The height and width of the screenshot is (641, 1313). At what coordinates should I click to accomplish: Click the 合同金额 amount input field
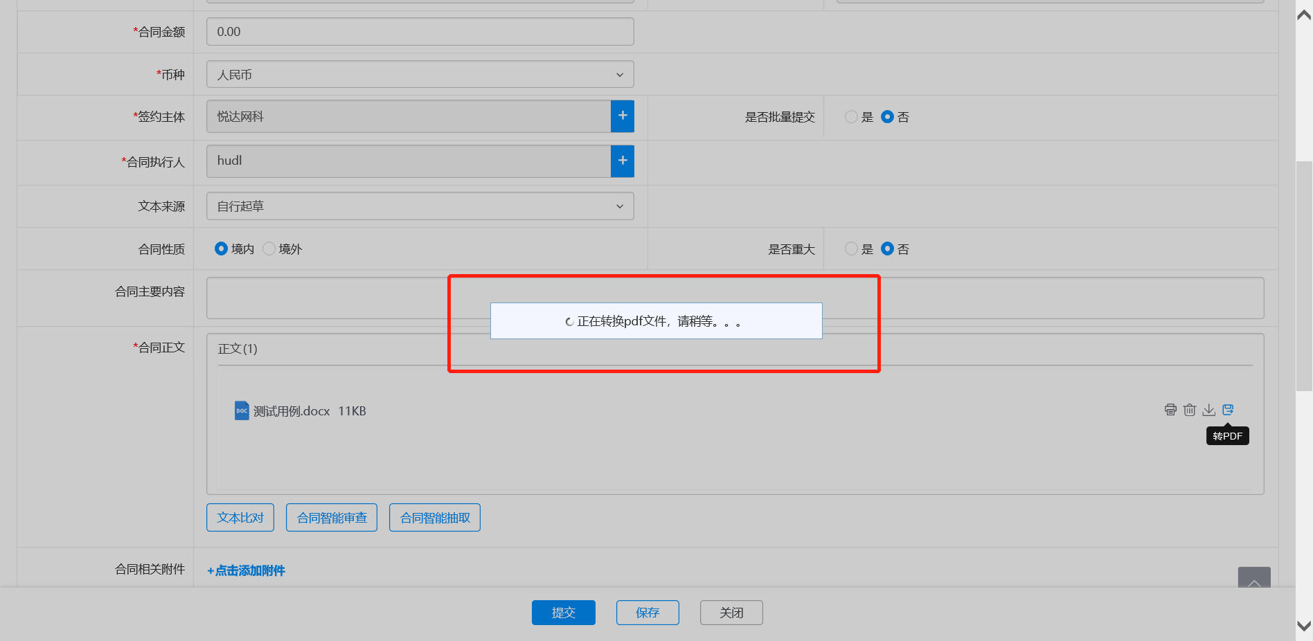(x=420, y=32)
